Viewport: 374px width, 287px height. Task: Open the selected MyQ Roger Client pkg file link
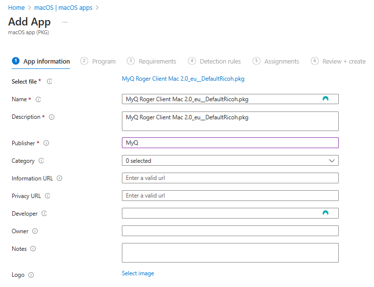tap(183, 78)
